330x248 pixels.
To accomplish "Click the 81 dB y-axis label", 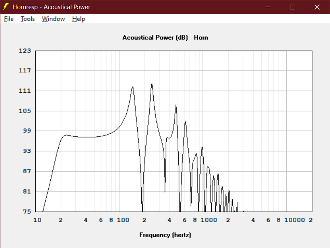I will (x=27, y=192).
